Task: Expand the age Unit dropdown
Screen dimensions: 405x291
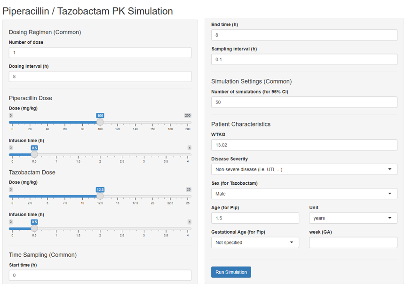Action: pos(353,218)
